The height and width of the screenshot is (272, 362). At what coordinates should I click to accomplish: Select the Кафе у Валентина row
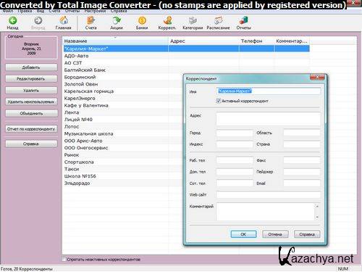click(x=123, y=105)
